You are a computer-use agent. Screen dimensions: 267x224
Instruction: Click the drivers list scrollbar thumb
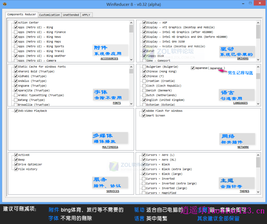pos(258,32)
